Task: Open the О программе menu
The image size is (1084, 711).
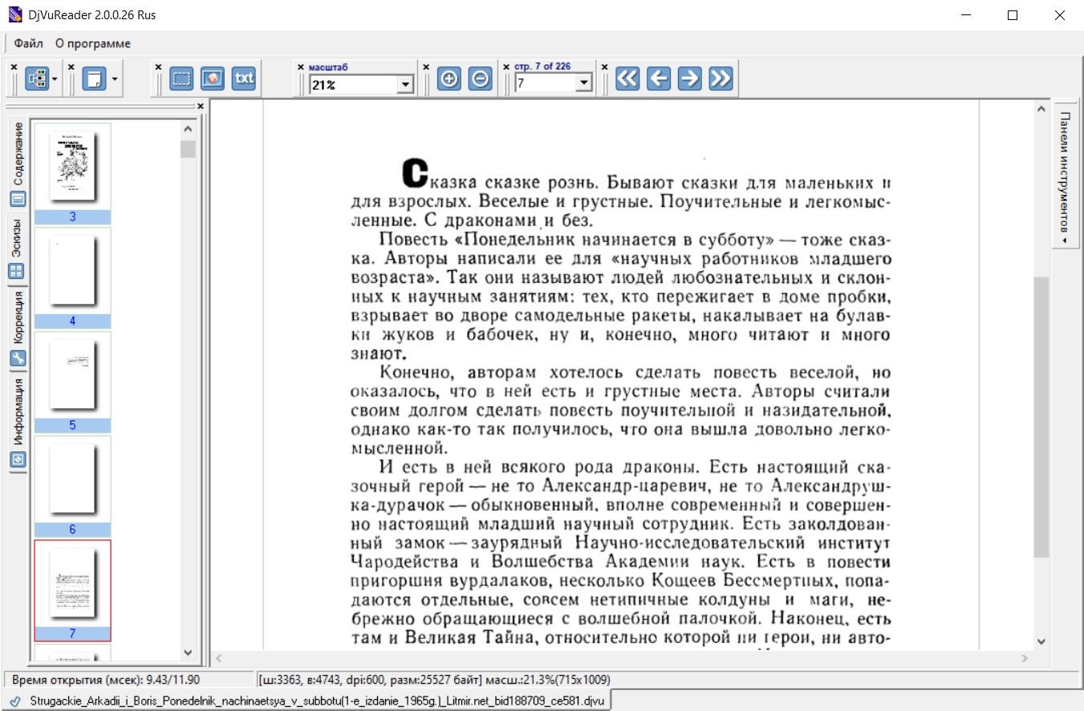Action: pos(93,43)
